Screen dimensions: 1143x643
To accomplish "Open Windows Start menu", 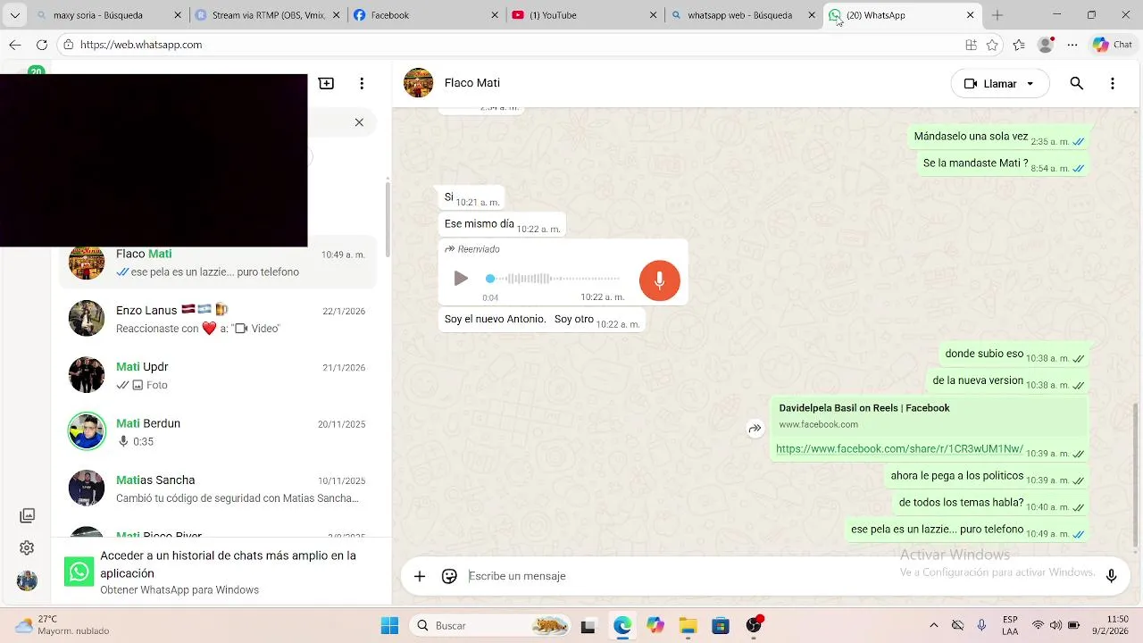I will tap(390, 626).
